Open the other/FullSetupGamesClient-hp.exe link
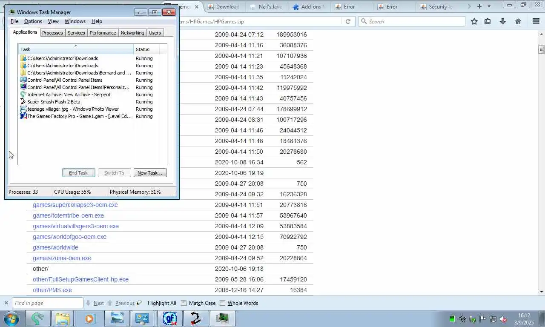This screenshot has width=545, height=327. pos(80,279)
